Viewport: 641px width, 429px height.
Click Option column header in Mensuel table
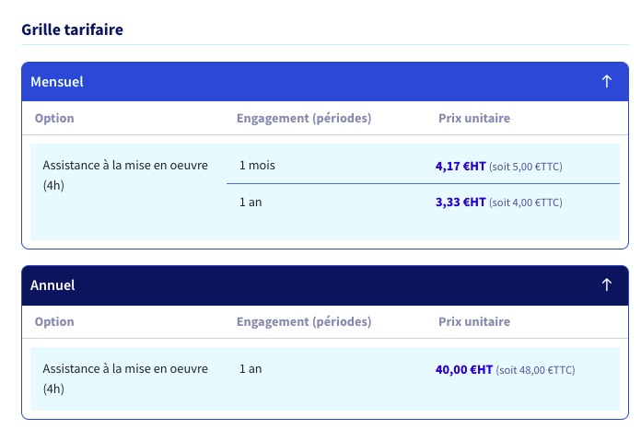pos(54,118)
